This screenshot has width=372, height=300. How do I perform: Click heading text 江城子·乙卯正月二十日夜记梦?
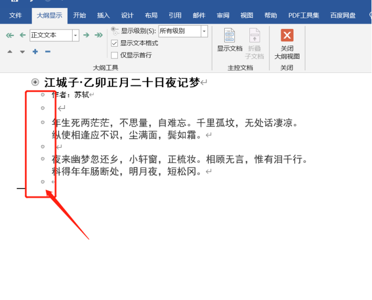click(122, 83)
